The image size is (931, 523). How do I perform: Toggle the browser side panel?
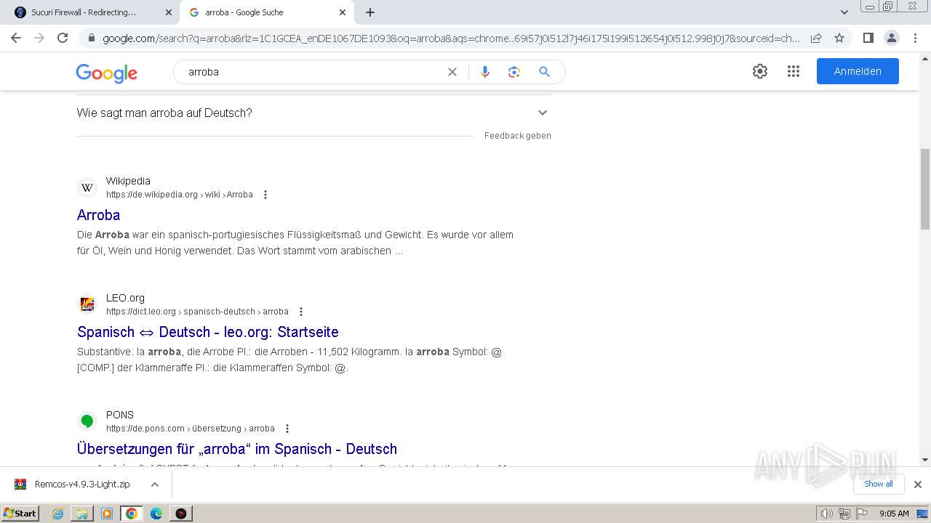coord(868,38)
